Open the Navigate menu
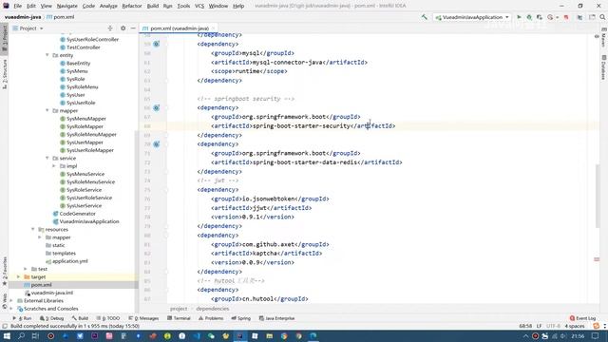 (67, 6)
